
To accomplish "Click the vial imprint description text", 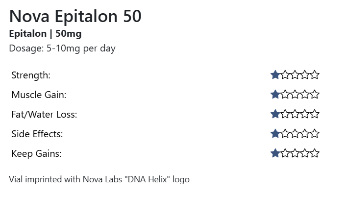I will pyautogui.click(x=99, y=179).
